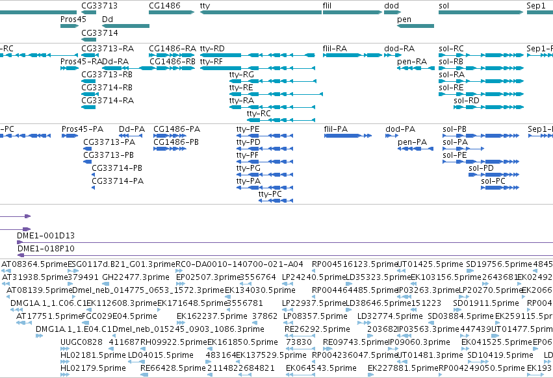Click EST label UUGC0828
Screen dimensions: 553x378
81,342
